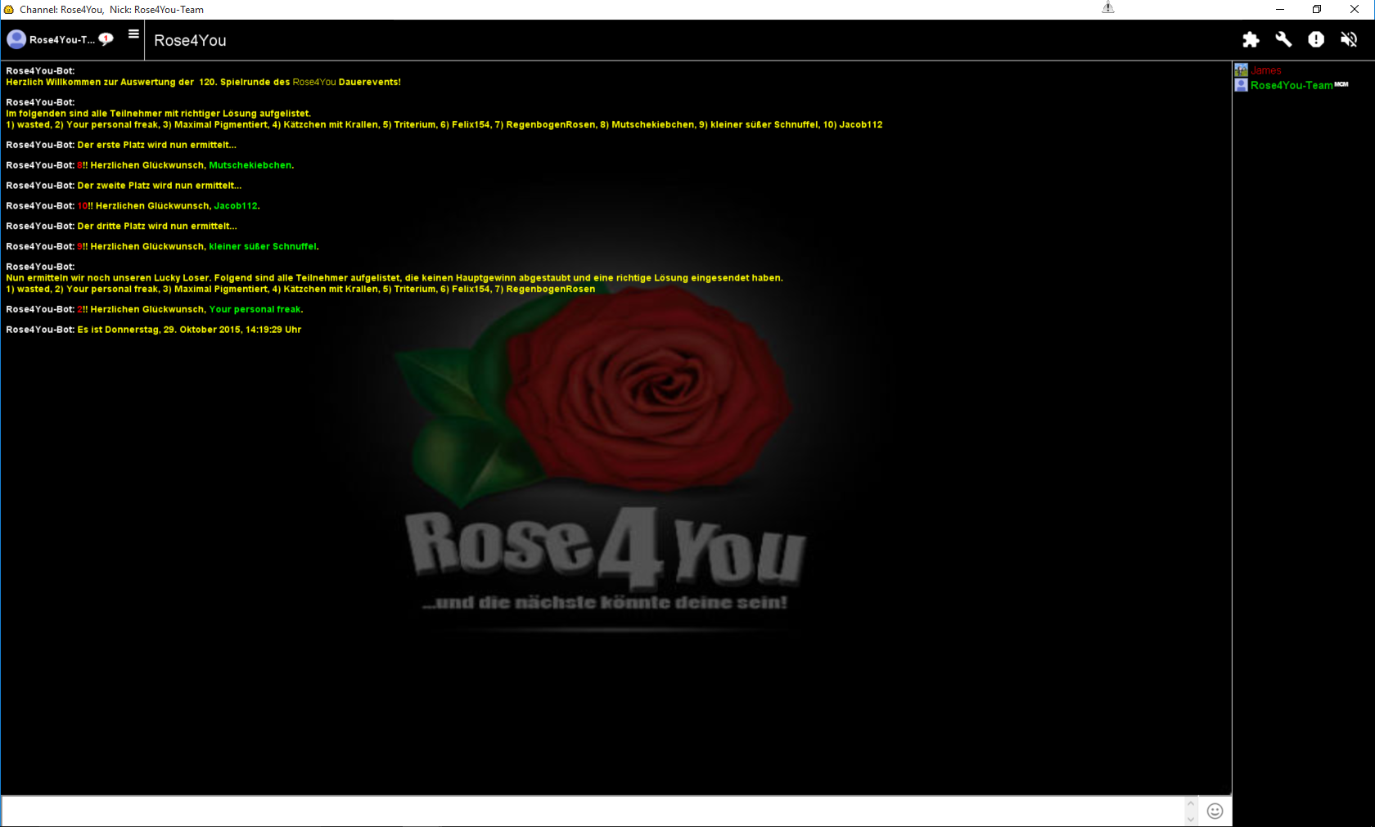This screenshot has width=1375, height=827.
Task: Click the smiley app icon in title bar
Action: point(9,10)
